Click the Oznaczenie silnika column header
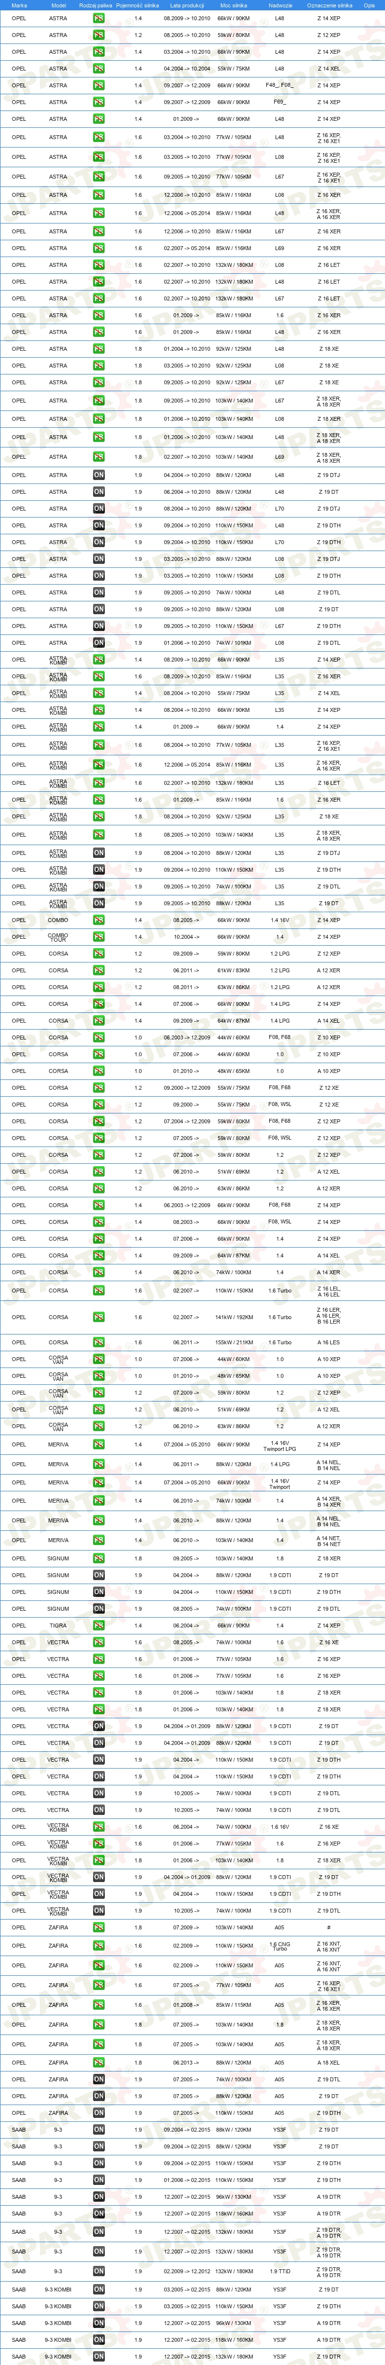385x2365 pixels. click(329, 5)
